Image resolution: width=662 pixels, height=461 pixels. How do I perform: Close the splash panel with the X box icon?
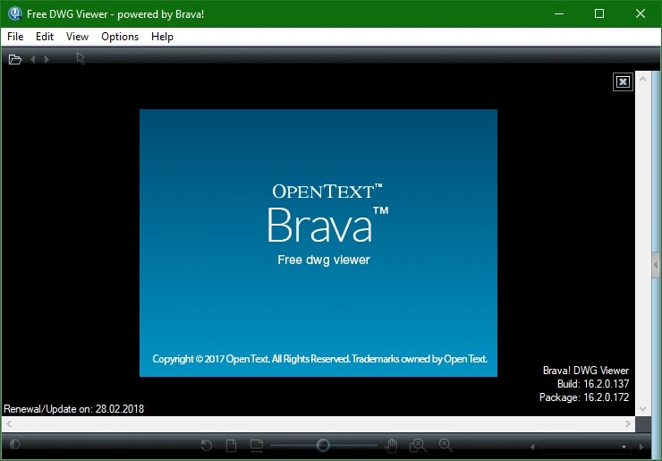tap(623, 81)
